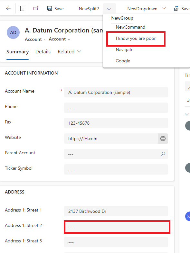Select NewCommand menu entry
Image resolution: width=190 pixels, height=253 pixels.
130,27
